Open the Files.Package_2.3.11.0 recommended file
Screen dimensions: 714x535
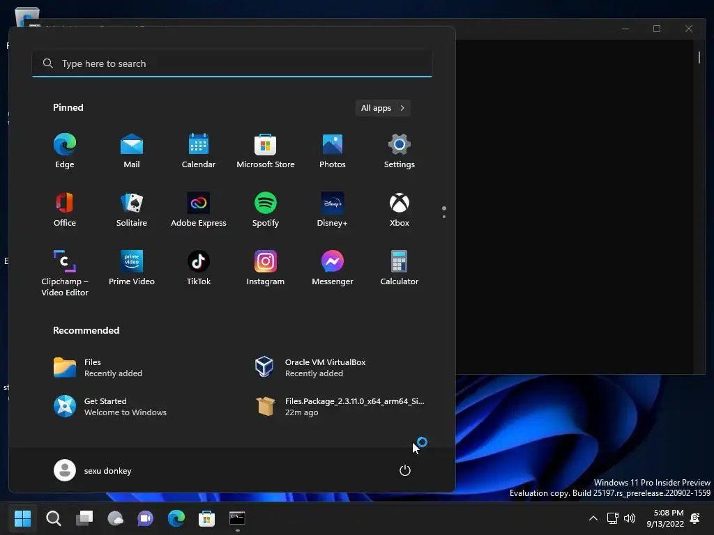(341, 407)
